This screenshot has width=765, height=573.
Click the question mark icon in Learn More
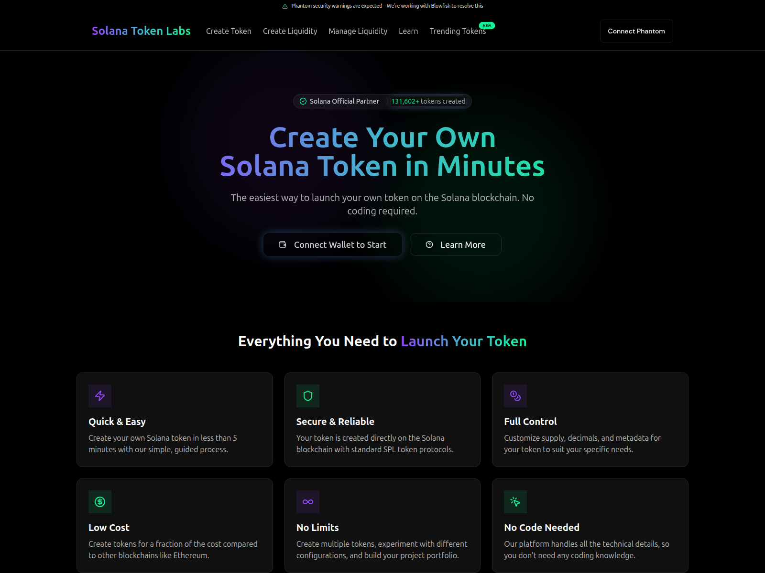click(429, 244)
